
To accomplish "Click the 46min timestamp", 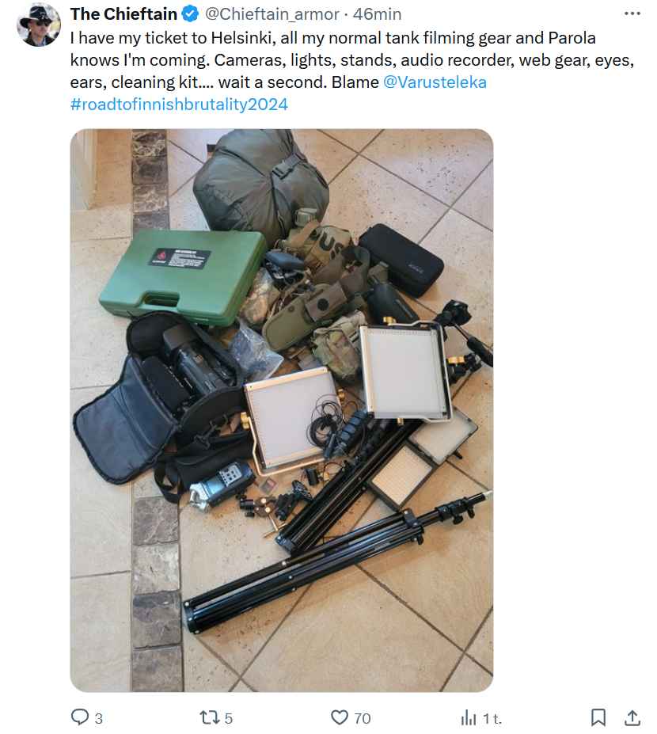I will click(377, 14).
